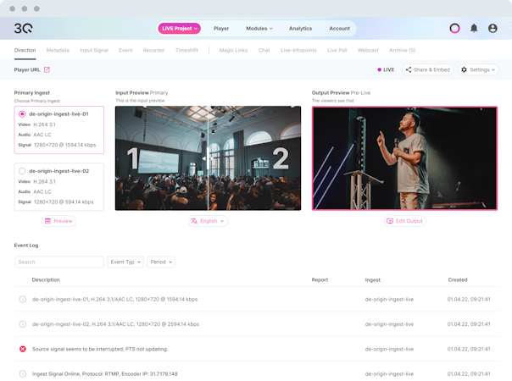Click 'Source signal seems to be interrupted' text
This screenshot has height=381, width=512.
coord(100,349)
